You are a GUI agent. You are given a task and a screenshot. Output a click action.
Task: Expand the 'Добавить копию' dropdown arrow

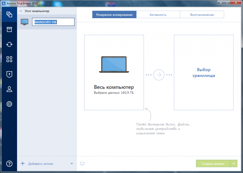[72, 164]
